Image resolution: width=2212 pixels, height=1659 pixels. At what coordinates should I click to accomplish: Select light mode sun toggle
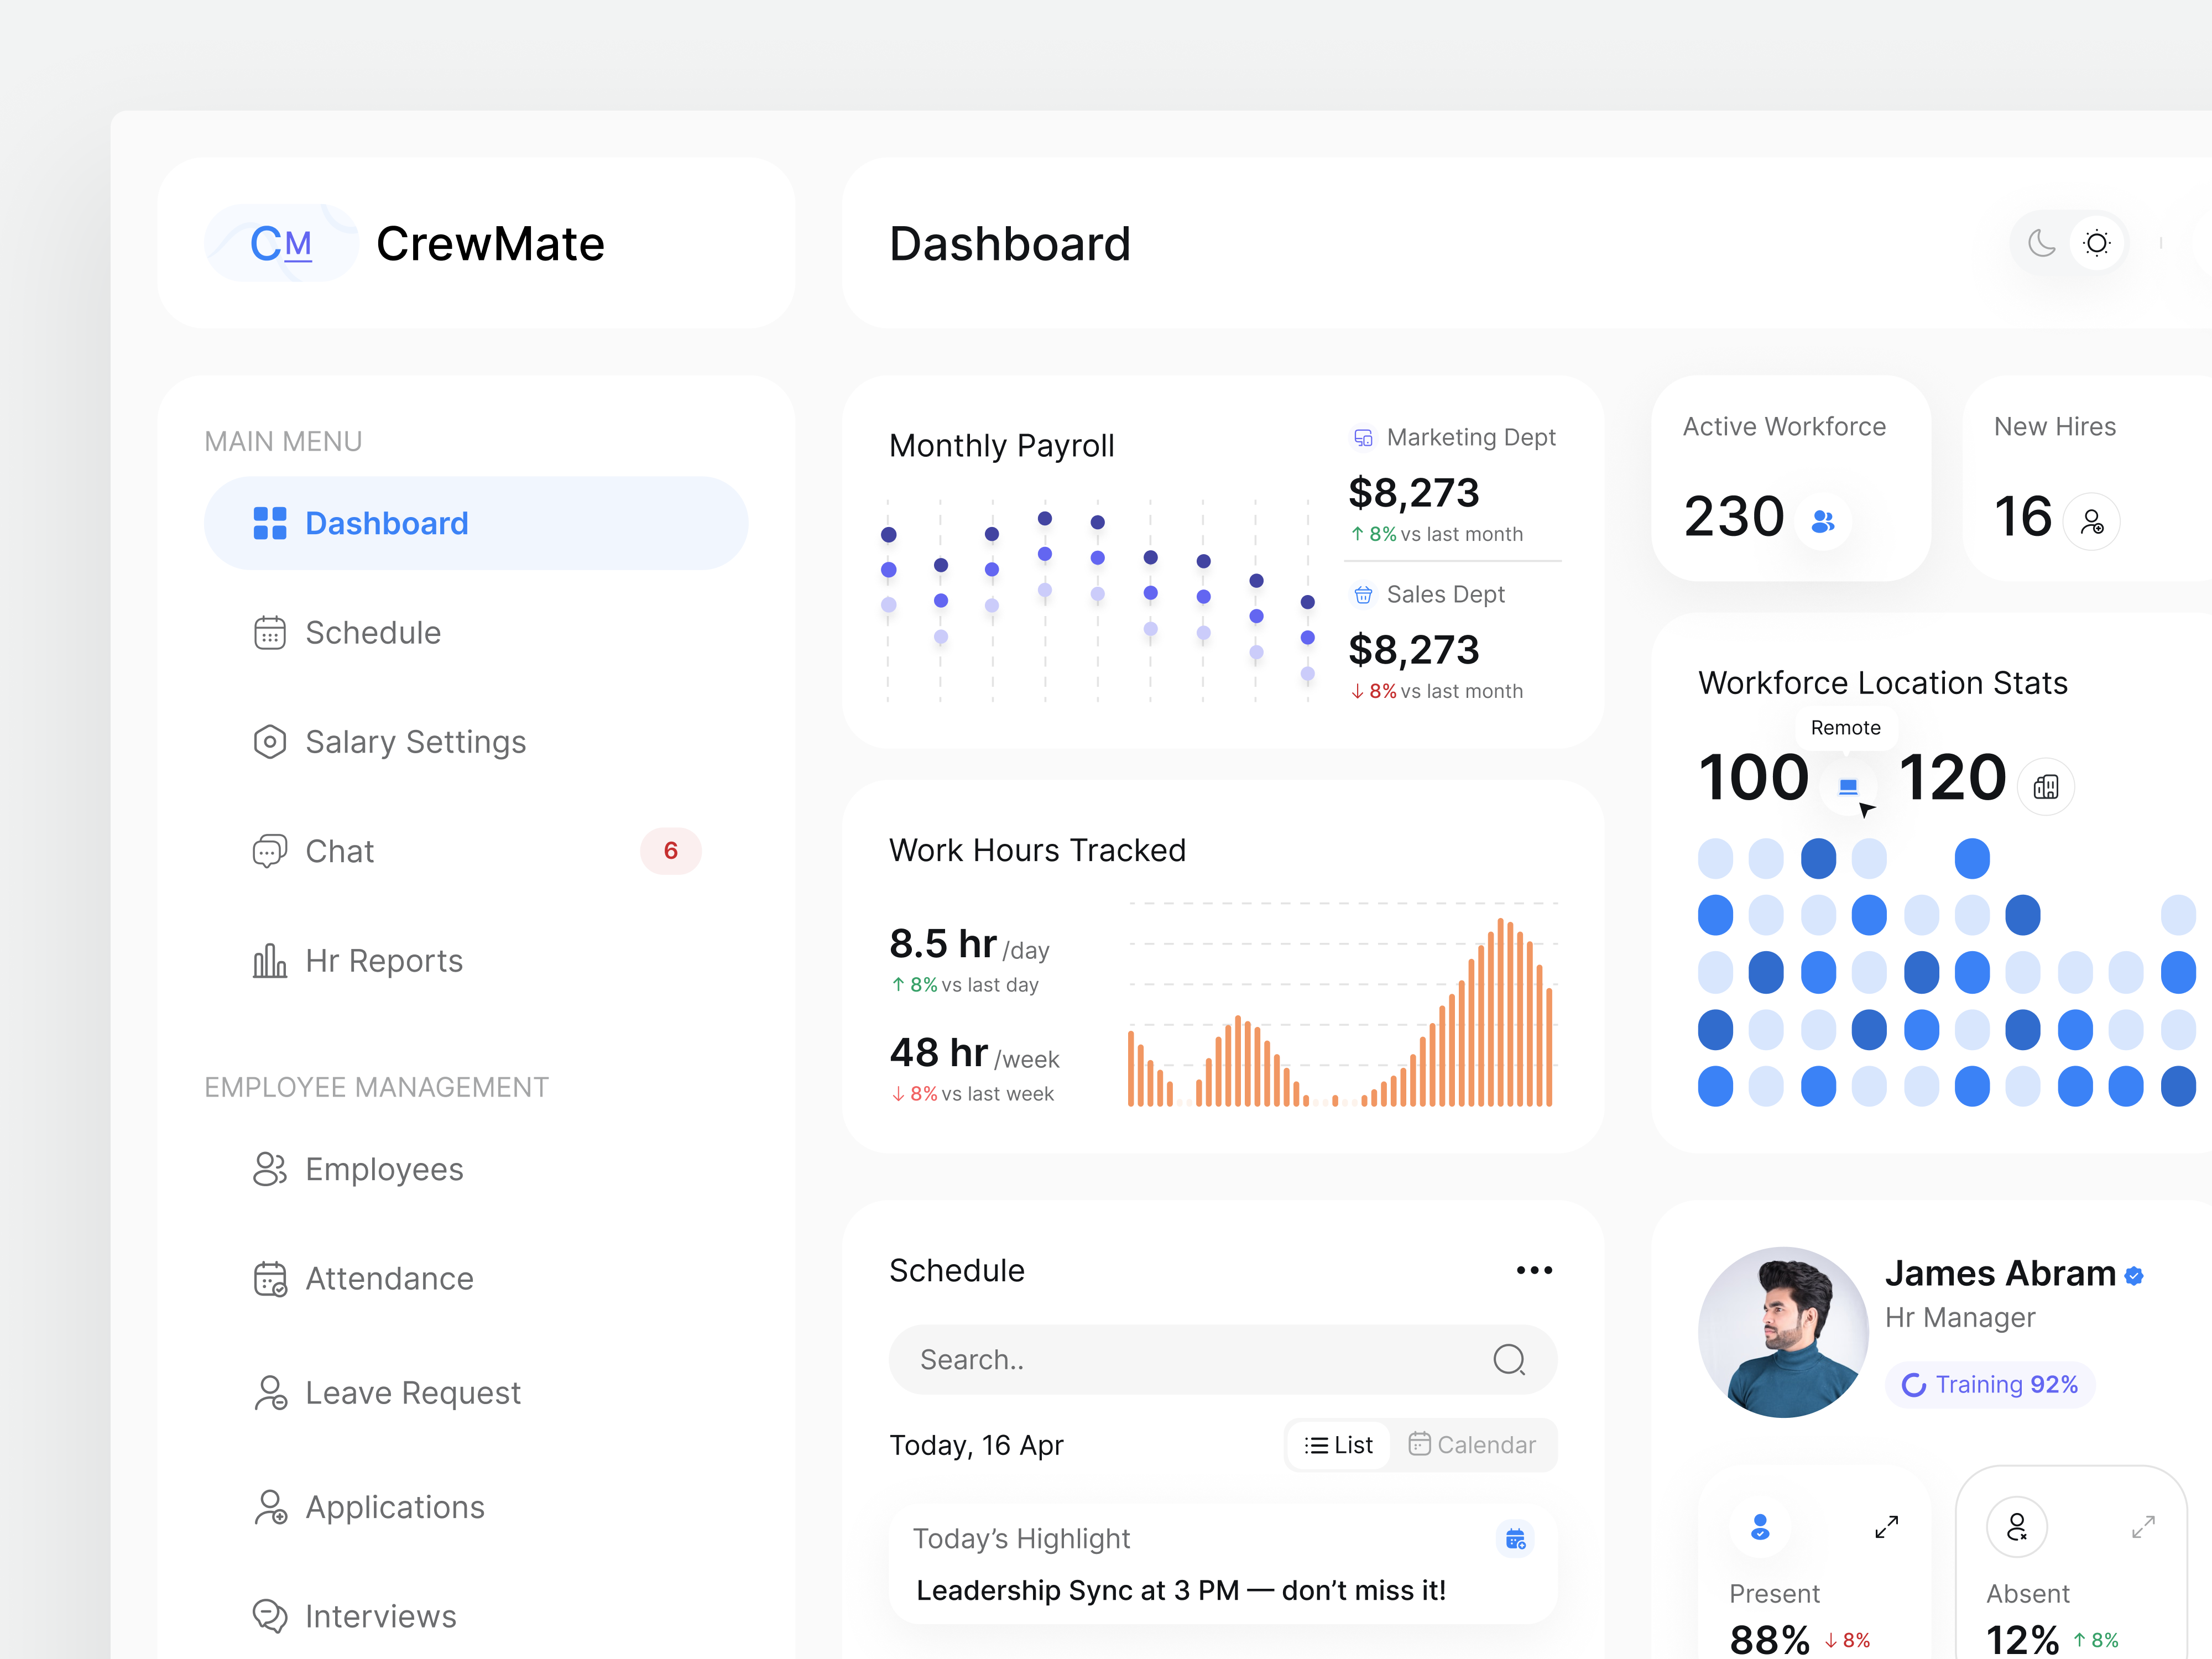pos(2096,243)
